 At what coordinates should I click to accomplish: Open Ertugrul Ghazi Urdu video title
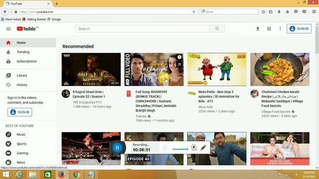[x=89, y=94]
